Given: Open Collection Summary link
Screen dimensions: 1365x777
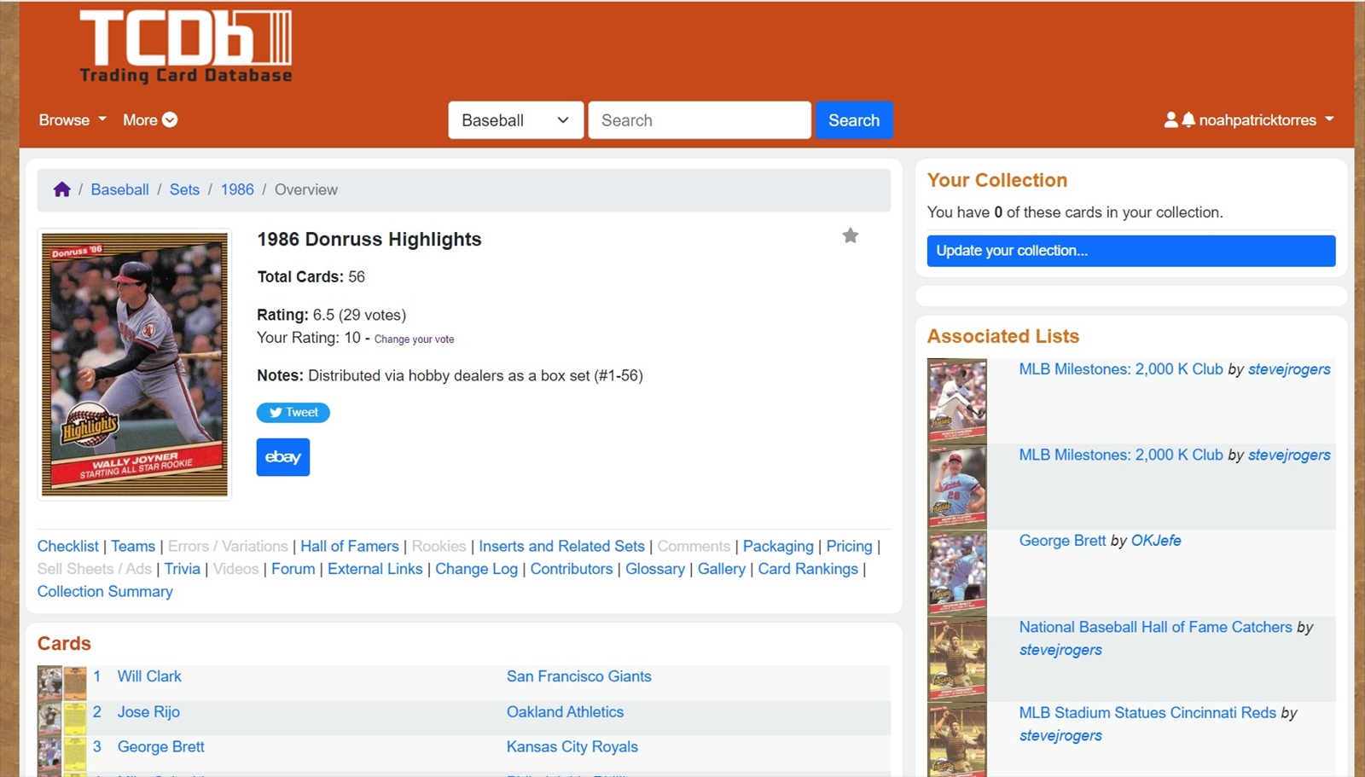Looking at the screenshot, I should (x=105, y=592).
